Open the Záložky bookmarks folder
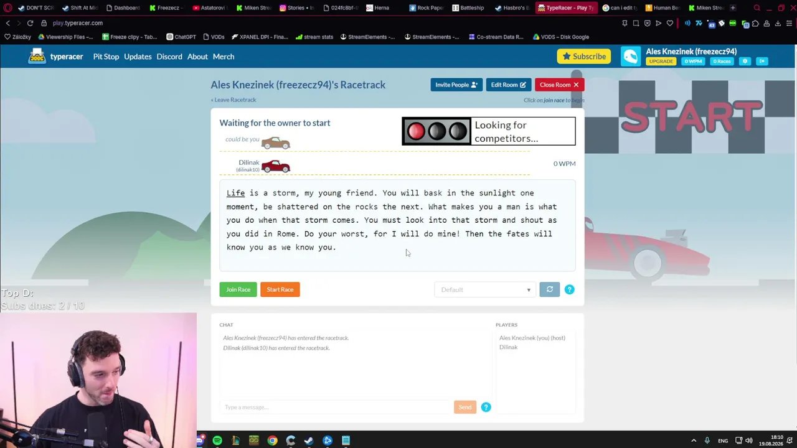 tap(17, 37)
